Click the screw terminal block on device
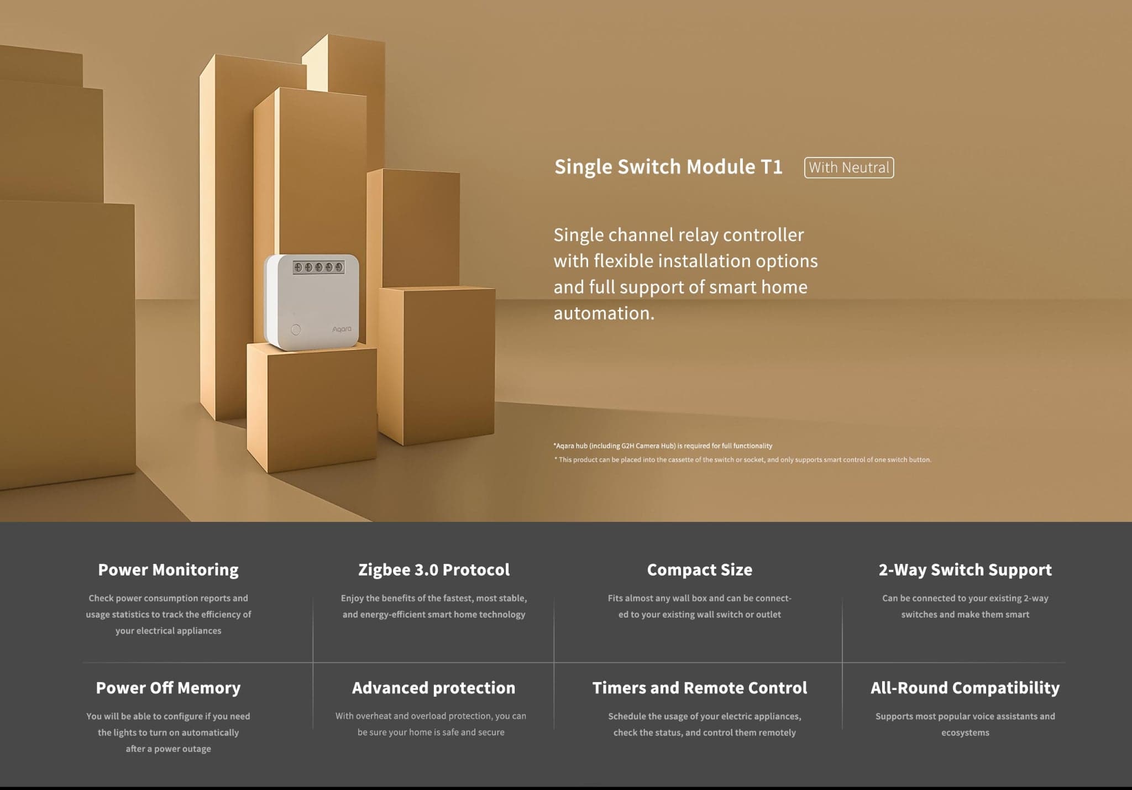 (318, 268)
